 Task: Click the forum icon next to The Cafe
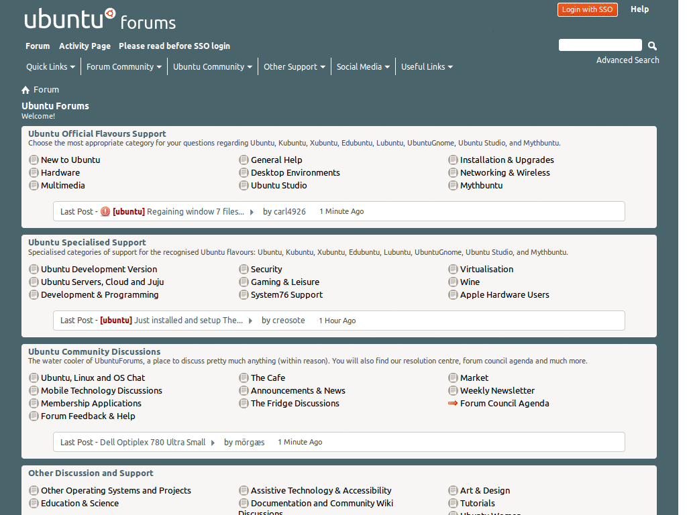click(x=244, y=378)
